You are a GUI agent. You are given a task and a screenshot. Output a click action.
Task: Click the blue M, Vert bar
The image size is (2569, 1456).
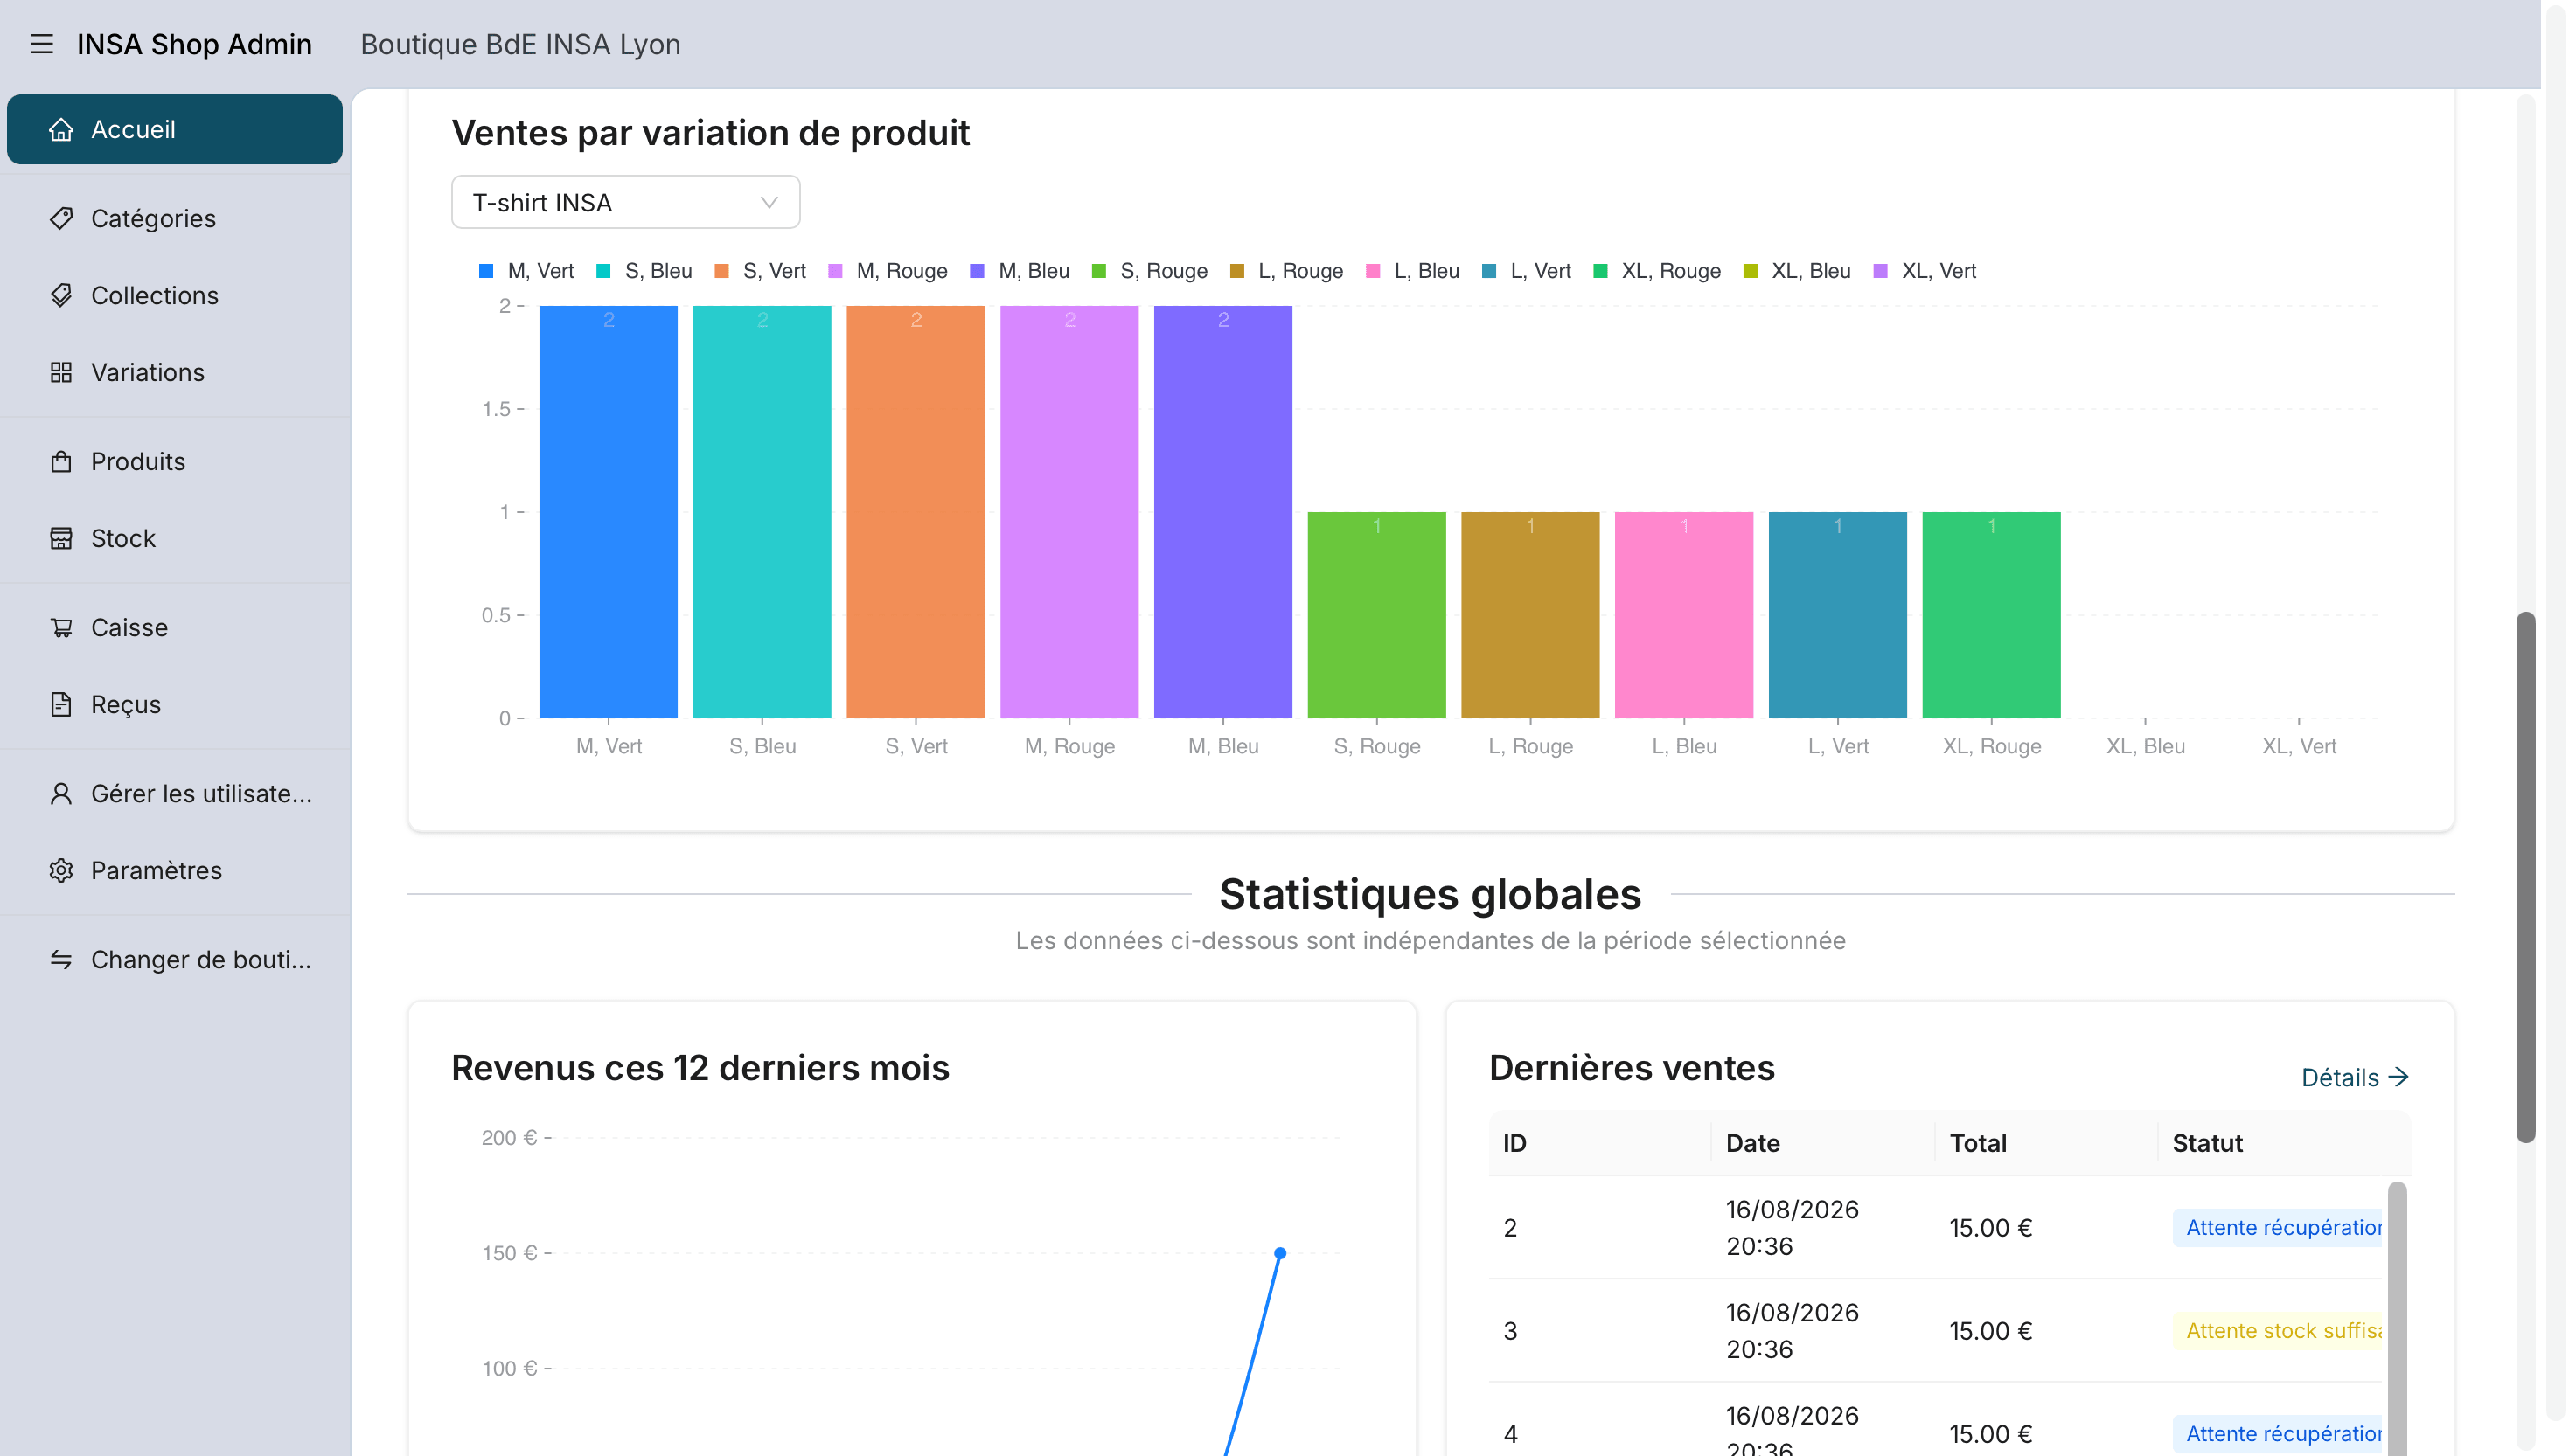tap(609, 512)
